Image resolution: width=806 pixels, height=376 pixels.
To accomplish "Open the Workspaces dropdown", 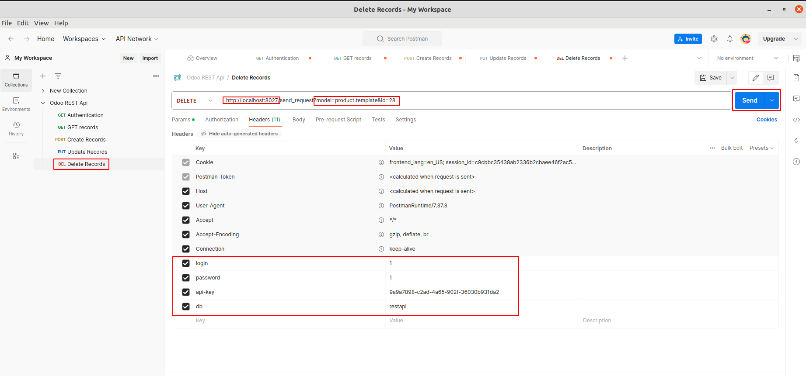I will pos(84,39).
